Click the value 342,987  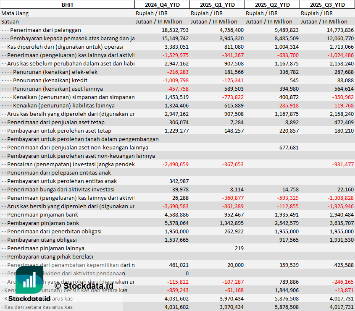[x=179, y=181]
